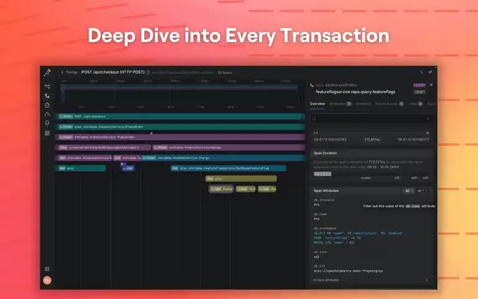The width and height of the screenshot is (478, 299).
Task: Click the UNSET status badge
Action: click(419, 92)
